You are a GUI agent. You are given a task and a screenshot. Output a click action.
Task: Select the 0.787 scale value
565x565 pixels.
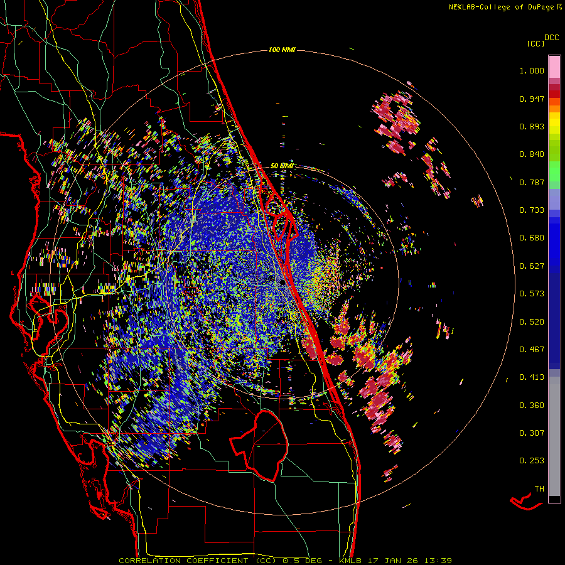pyautogui.click(x=532, y=182)
